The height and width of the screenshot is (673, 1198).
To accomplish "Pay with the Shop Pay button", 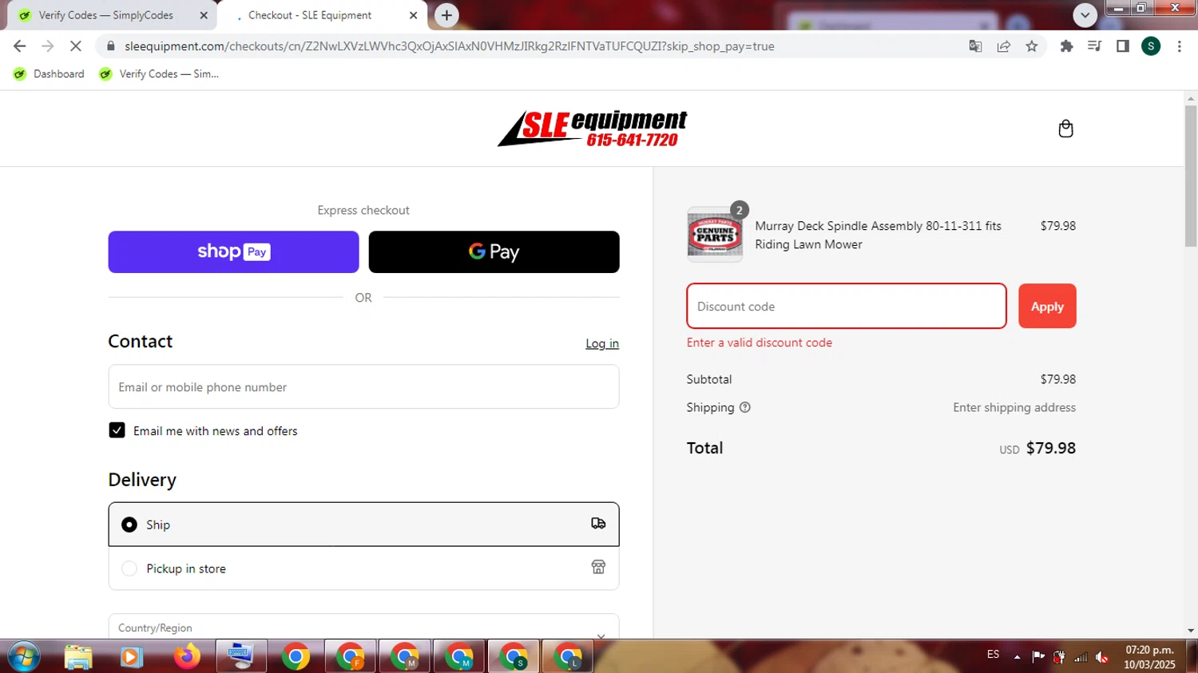I will [x=233, y=251].
